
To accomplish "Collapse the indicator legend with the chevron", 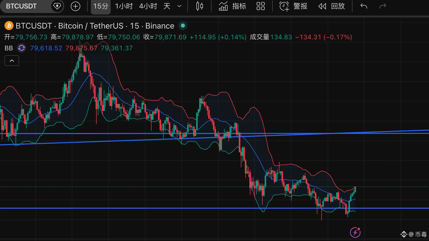I will click(12, 61).
